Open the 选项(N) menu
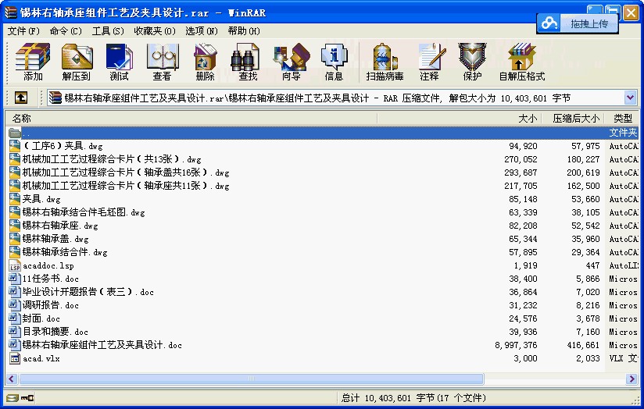 [x=202, y=31]
